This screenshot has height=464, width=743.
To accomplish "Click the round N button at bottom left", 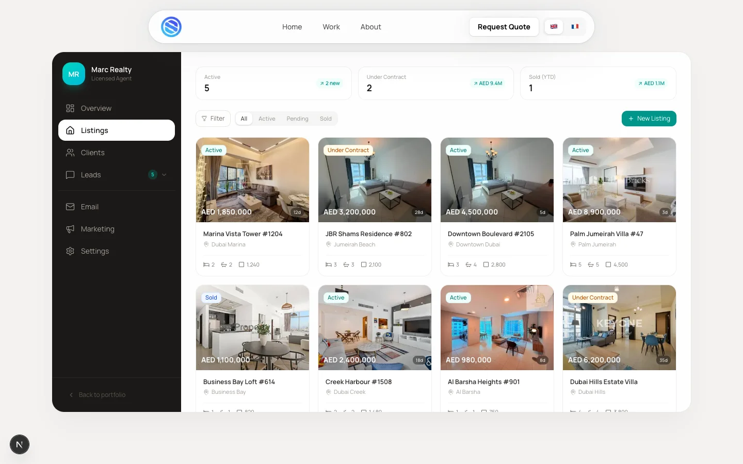I will coord(20,444).
